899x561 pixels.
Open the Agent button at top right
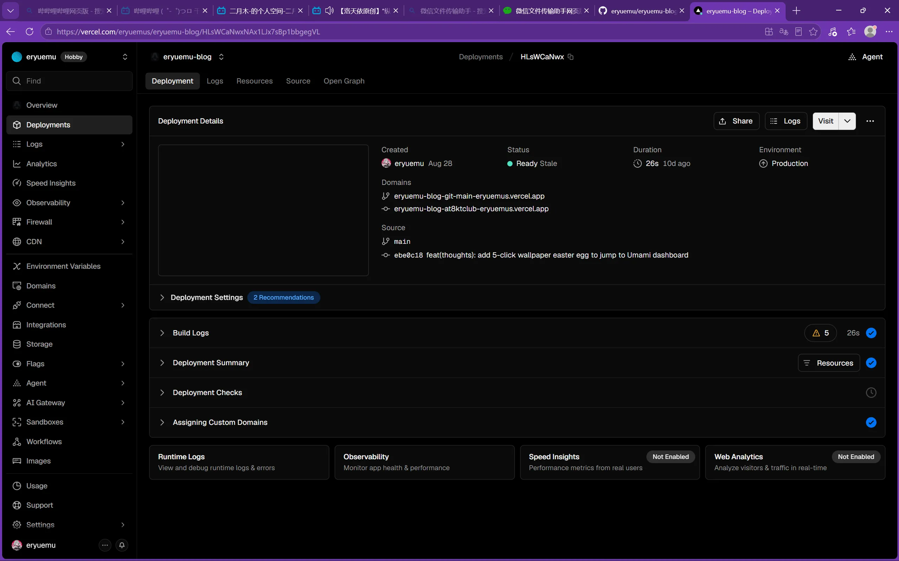(x=866, y=57)
